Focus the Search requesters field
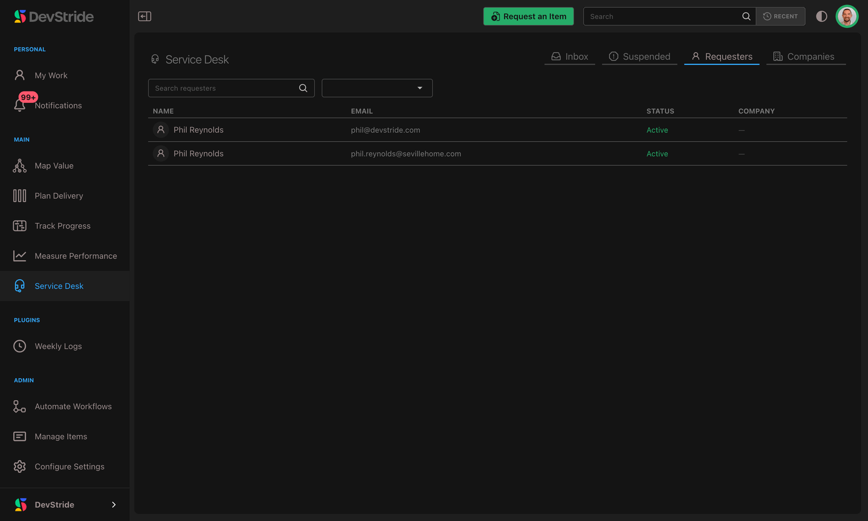868x521 pixels. [231, 88]
